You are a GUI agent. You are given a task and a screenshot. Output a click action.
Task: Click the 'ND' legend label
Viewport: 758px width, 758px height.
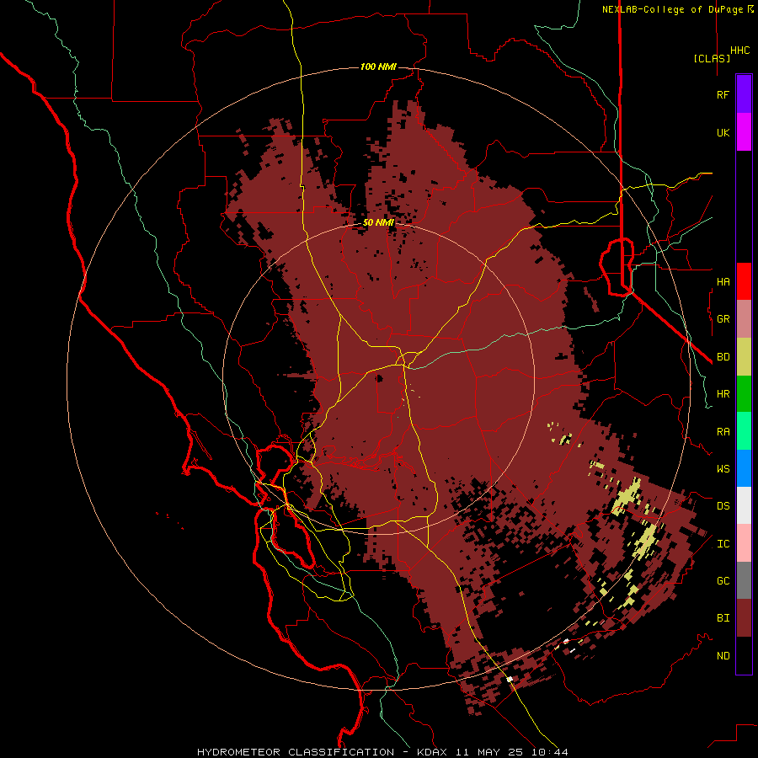click(723, 656)
